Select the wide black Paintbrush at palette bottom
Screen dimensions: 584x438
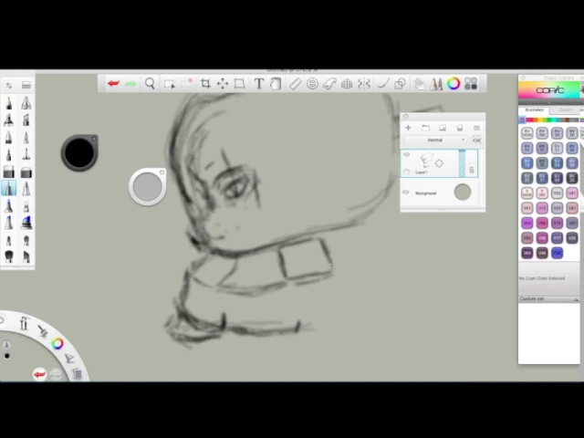tap(9, 256)
